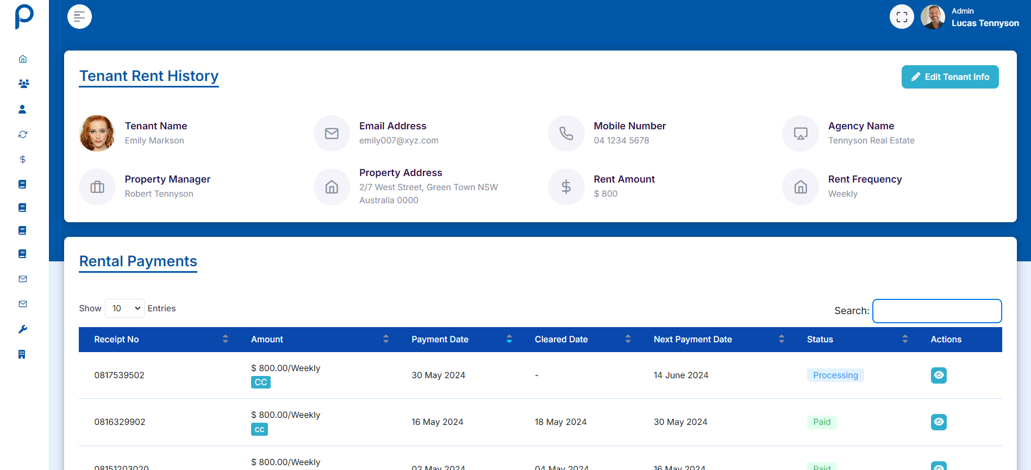Open Lucas Tennyson admin profile menu

click(972, 17)
